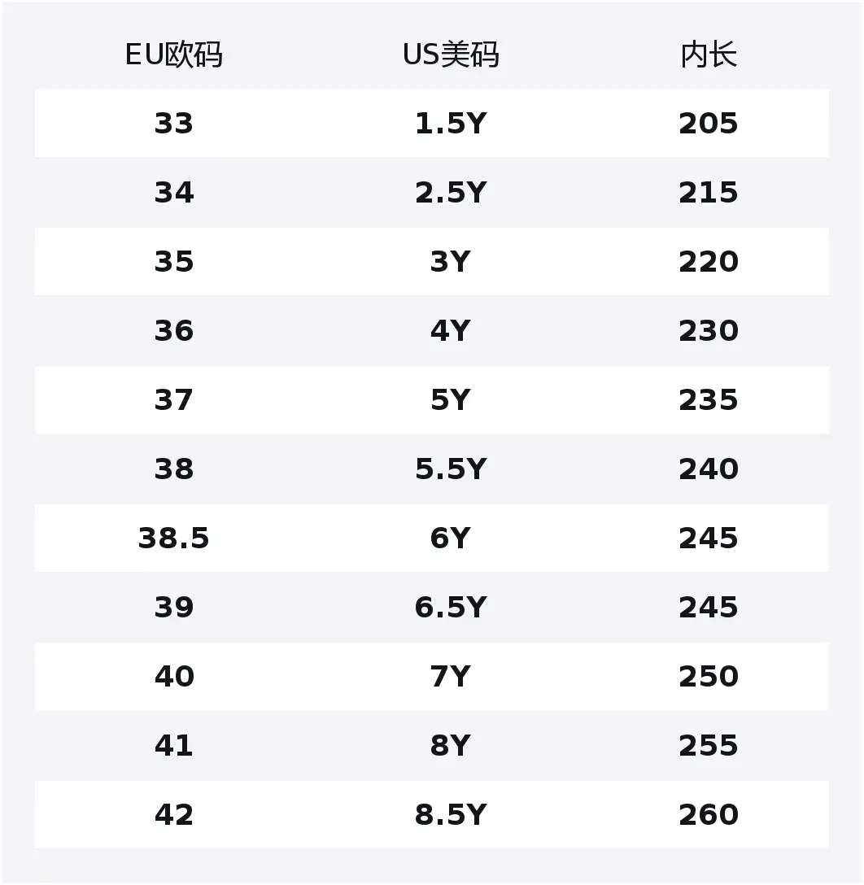The height and width of the screenshot is (885, 864).
Task: Select EU size 36 cell
Action: click(173, 331)
